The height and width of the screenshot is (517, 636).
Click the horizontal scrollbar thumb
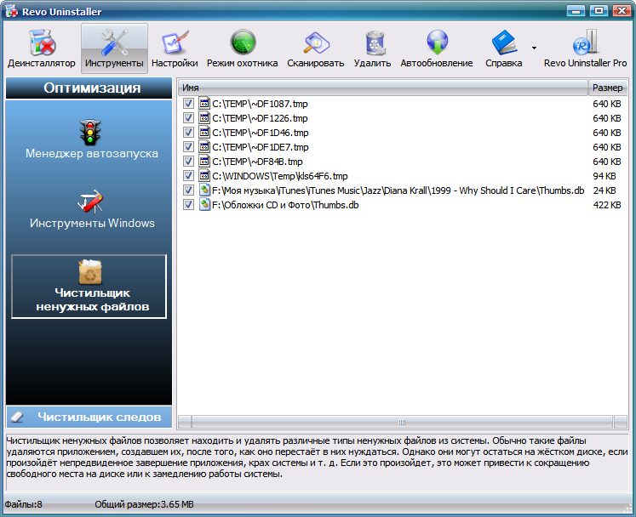[x=402, y=422]
